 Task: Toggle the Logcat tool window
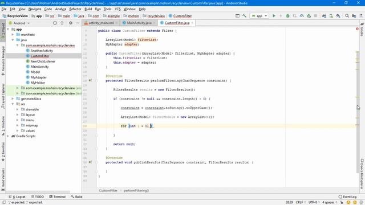(x=17, y=196)
